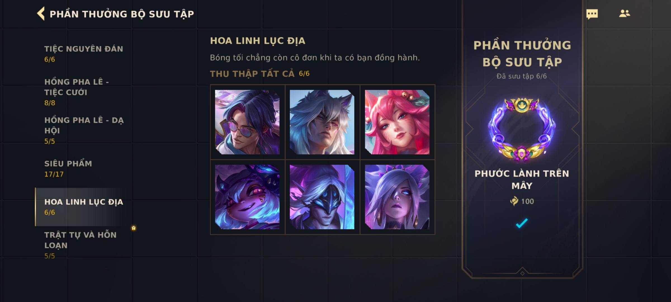Open Hồng Pha Lê - Dạ Hội collection

pyautogui.click(x=84, y=130)
